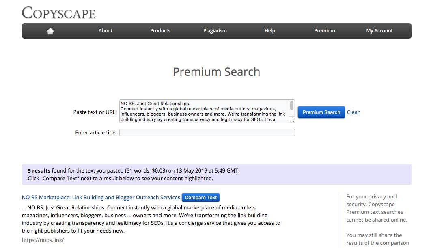Click the https://nobs.link/ result URL
This screenshot has height=248, width=431.
[43, 240]
